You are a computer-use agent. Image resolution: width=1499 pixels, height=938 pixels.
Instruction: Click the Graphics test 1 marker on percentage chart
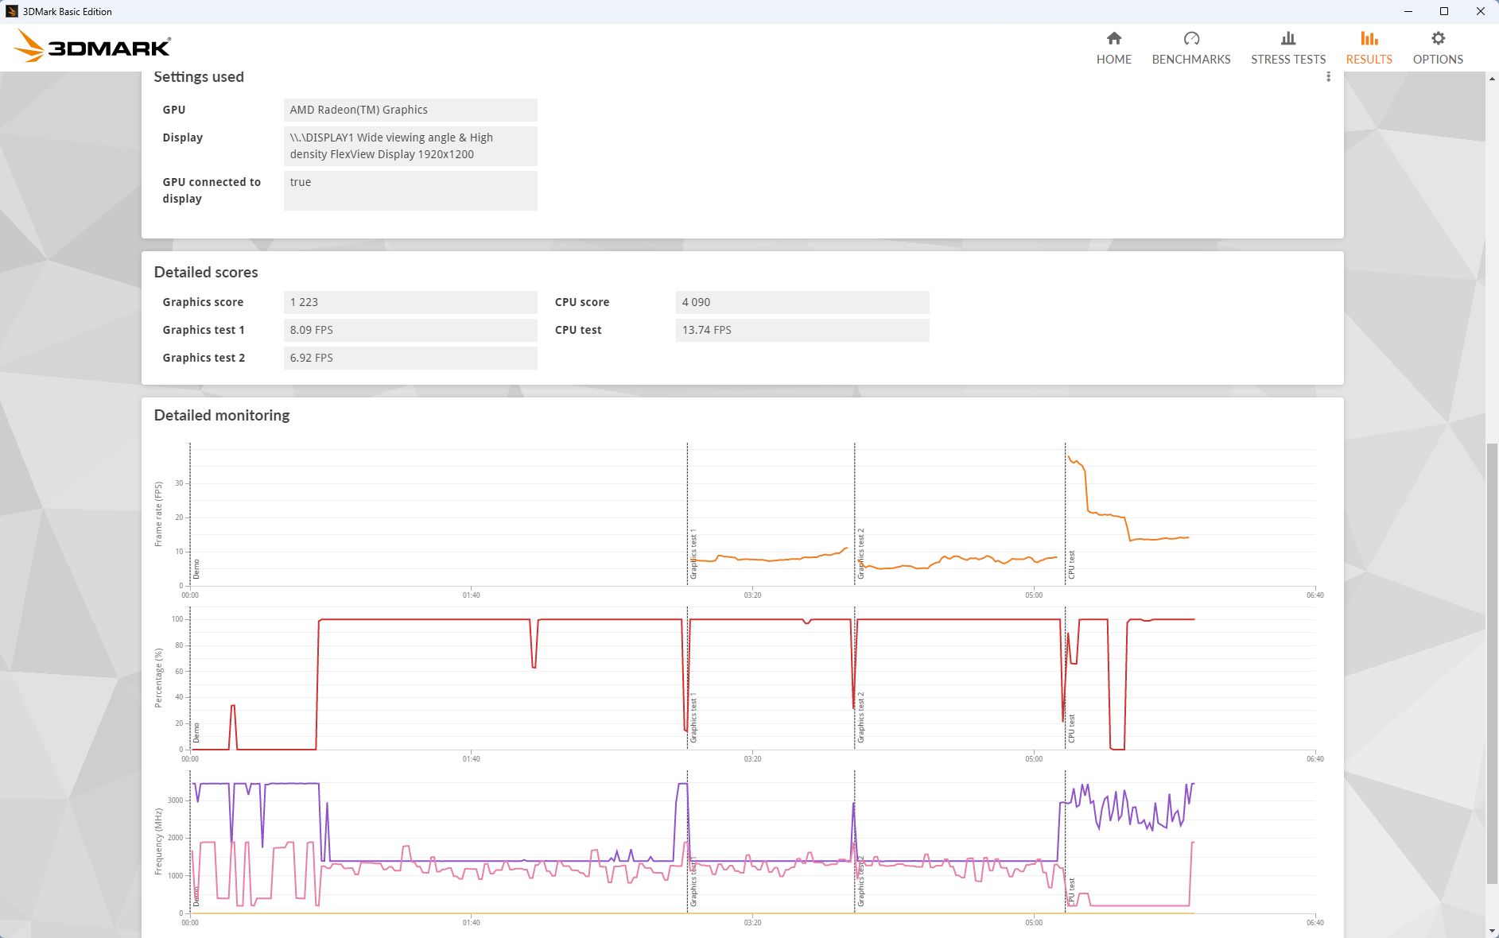pos(693,718)
